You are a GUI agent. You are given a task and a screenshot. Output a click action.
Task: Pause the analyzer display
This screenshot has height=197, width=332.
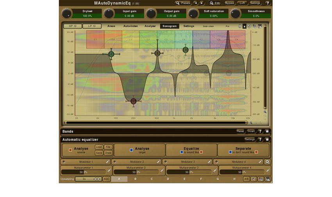coord(240,26)
